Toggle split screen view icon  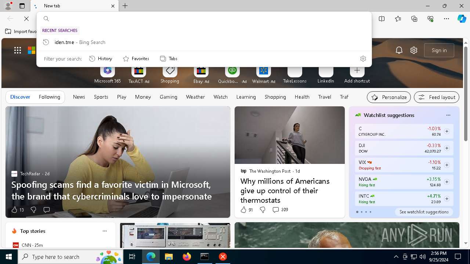(x=382, y=19)
